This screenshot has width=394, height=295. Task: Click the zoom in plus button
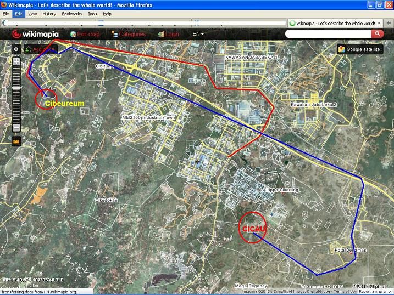tap(16, 61)
